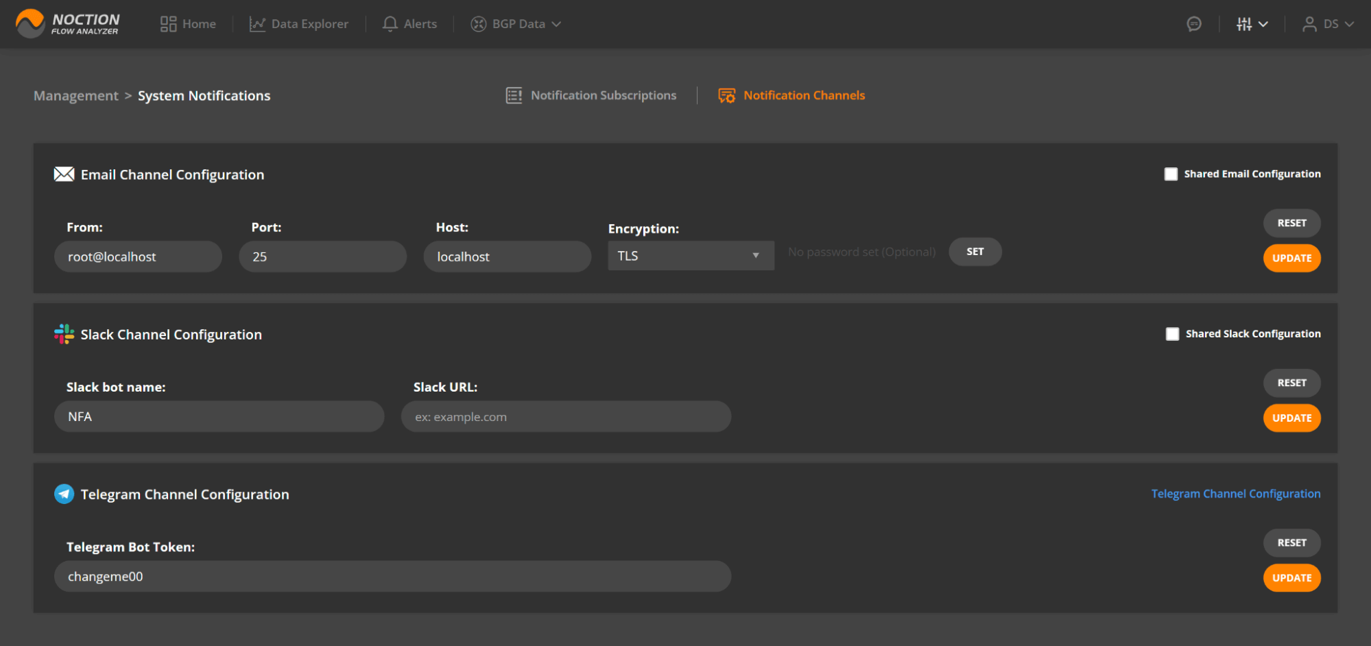
Task: Click the Port input field
Action: coord(322,256)
